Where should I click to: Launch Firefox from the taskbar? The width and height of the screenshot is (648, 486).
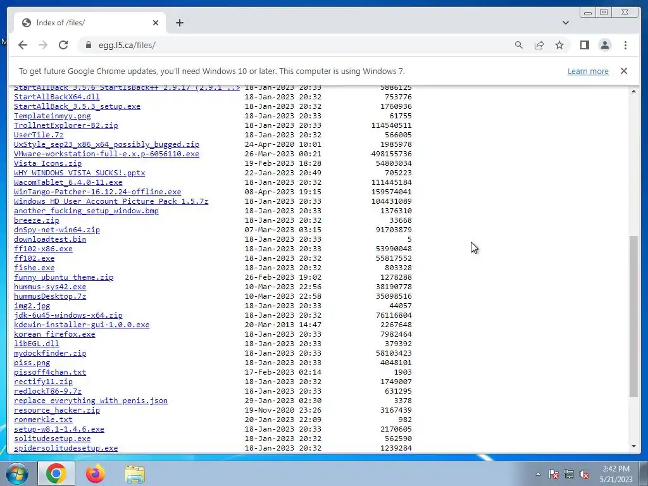pos(96,473)
